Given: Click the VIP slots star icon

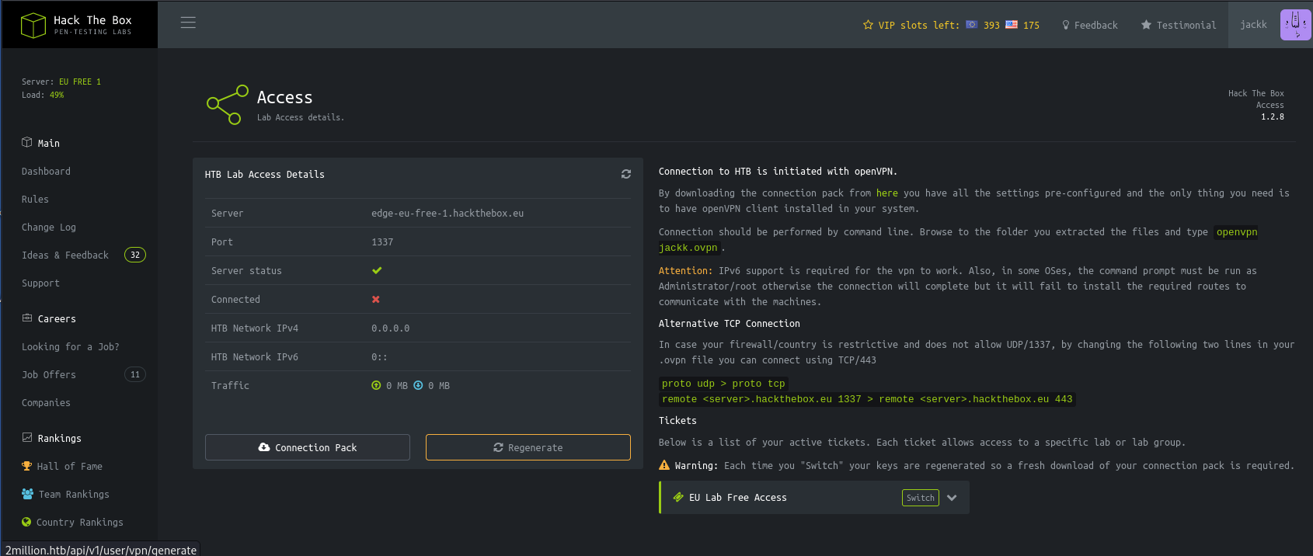Looking at the screenshot, I should pyautogui.click(x=868, y=25).
